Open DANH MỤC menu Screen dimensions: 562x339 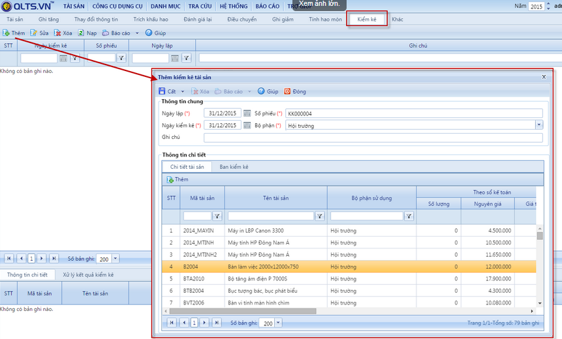click(166, 6)
